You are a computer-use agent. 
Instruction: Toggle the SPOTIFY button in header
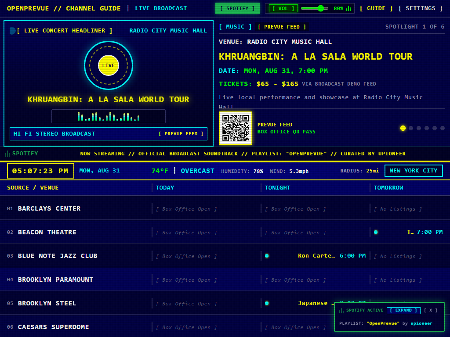237,8
